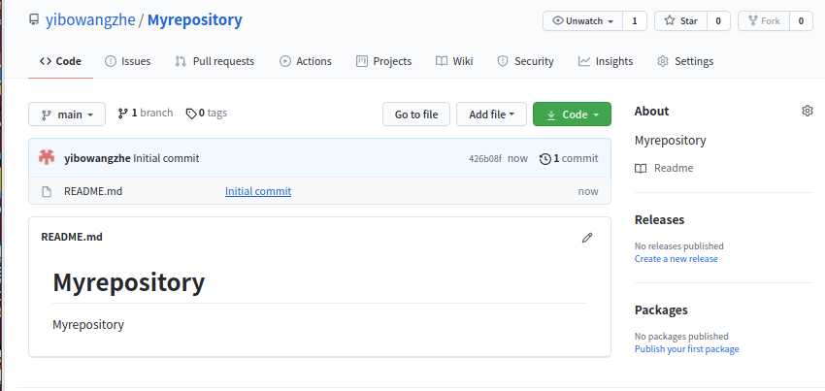This screenshot has width=825, height=391.
Task: Open the yibowangzhe user profile link
Action: tap(90, 20)
